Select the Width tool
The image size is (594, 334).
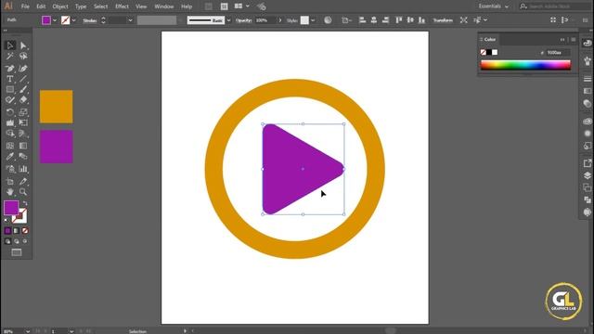10,122
